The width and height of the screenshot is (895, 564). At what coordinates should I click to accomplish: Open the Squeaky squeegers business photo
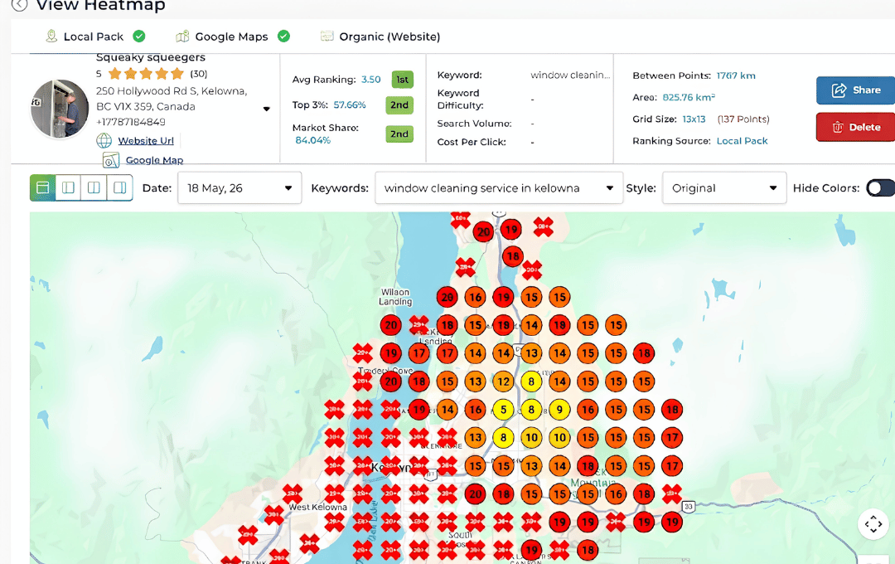60,109
